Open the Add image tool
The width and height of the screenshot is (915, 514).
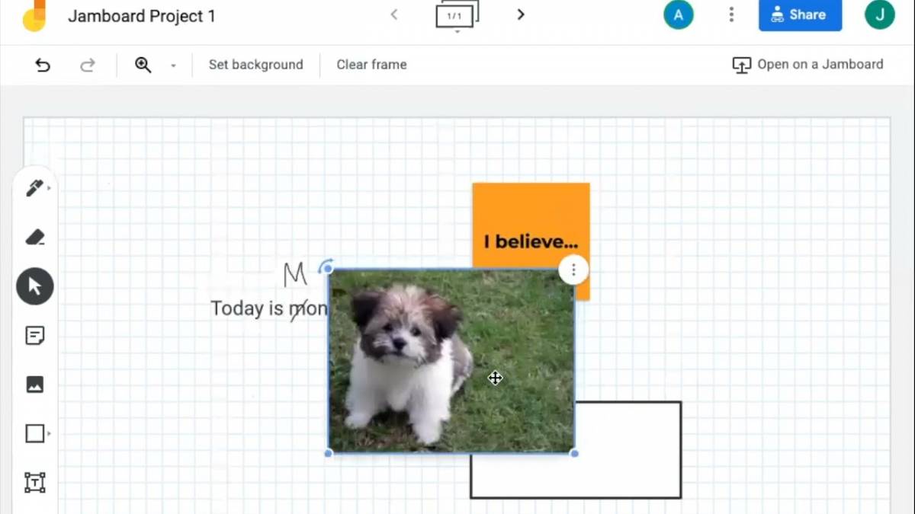click(x=35, y=385)
